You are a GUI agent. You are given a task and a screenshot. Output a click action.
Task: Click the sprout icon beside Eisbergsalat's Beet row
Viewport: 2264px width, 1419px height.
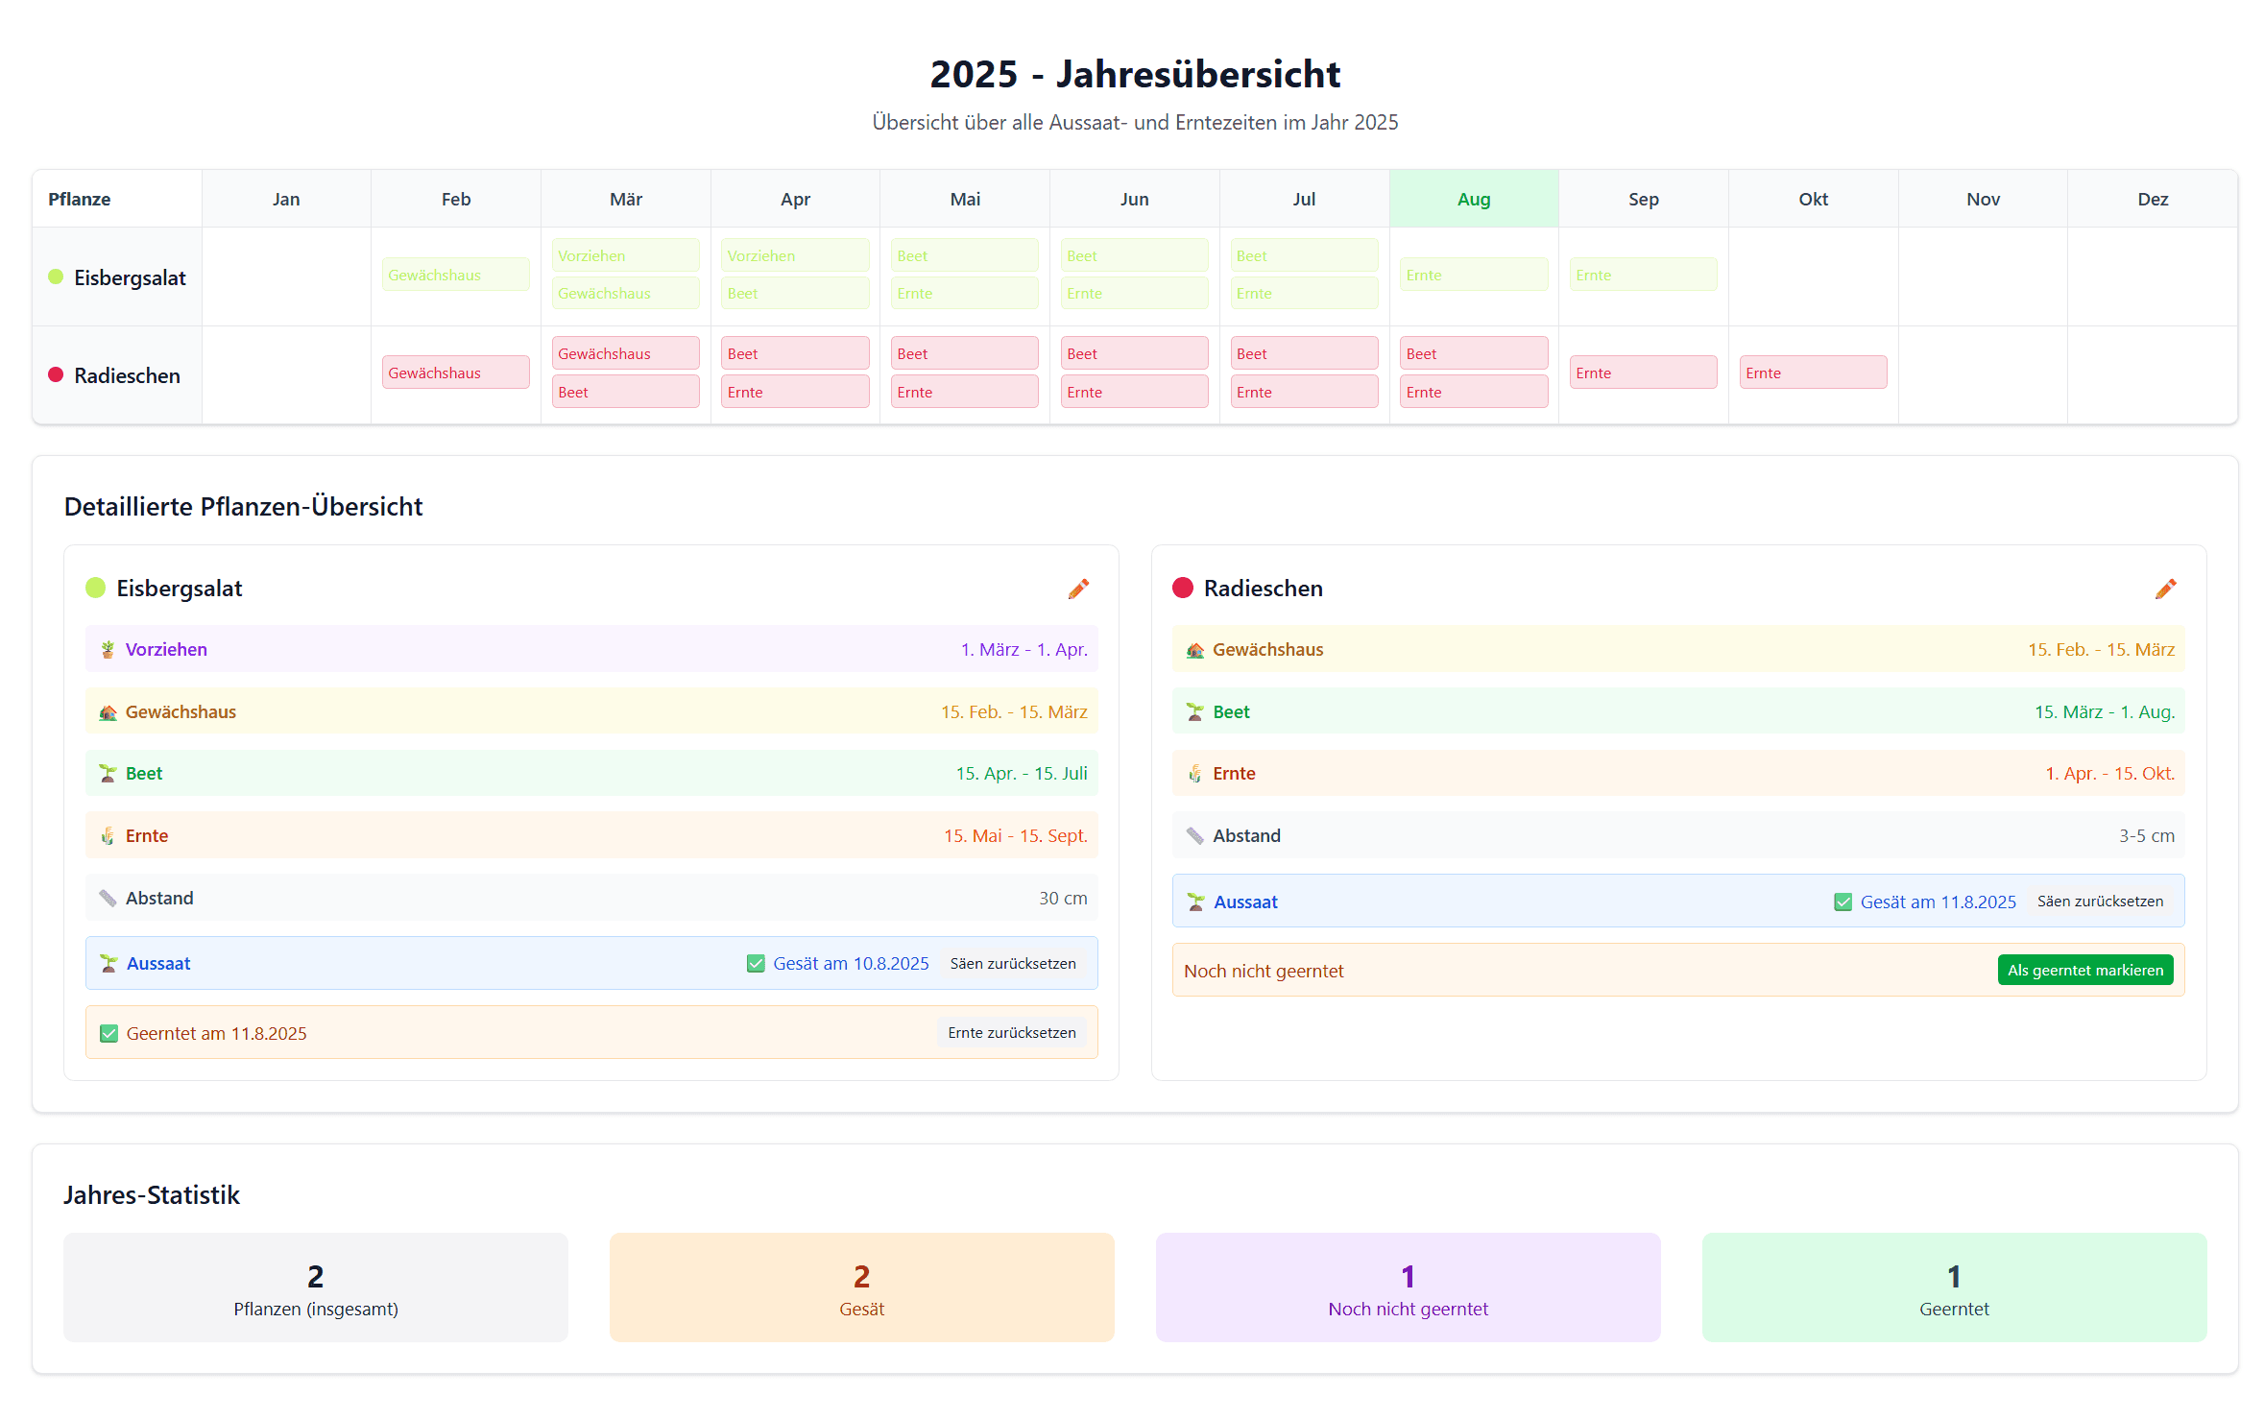(107, 773)
